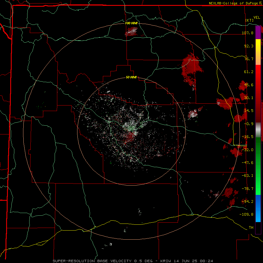Click the -63.1 legend value
Screen dimensions: 263x263
click(248, 176)
